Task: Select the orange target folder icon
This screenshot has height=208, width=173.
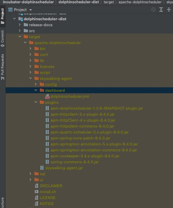Action: coord(26,37)
